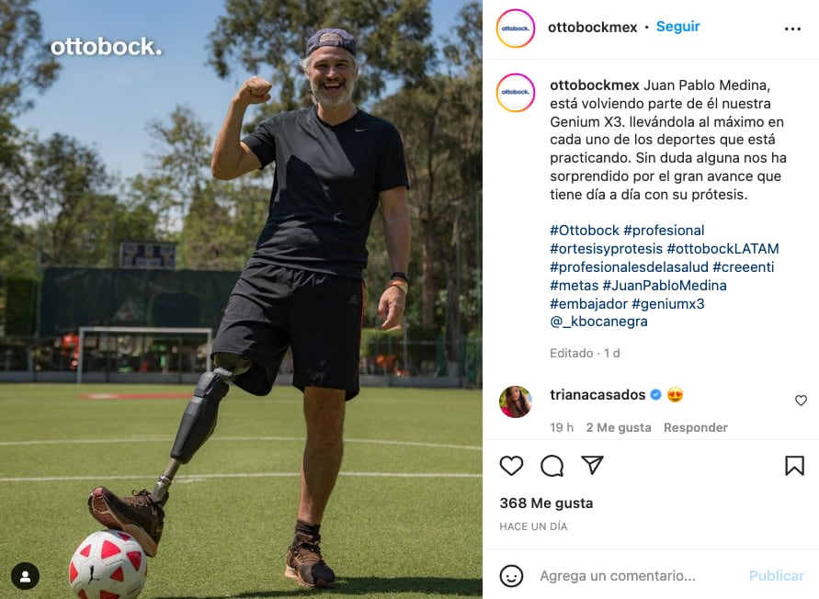819x599 pixels.
Task: Open ottobockmex avatar in post header
Action: click(516, 28)
